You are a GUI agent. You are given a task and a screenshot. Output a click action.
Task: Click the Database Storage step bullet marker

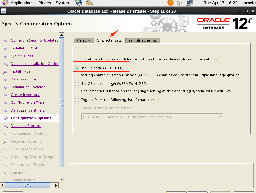pyautogui.click(x=6, y=126)
